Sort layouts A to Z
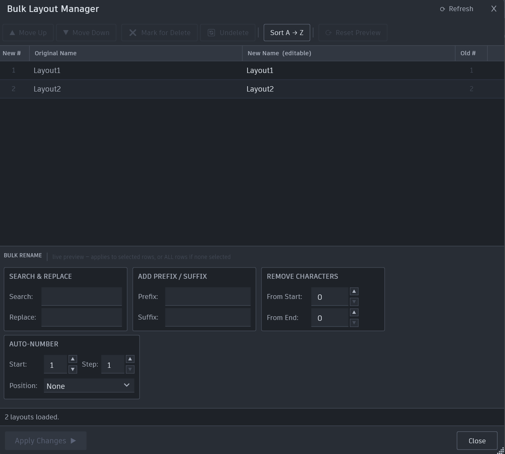The height and width of the screenshot is (454, 505). [287, 33]
